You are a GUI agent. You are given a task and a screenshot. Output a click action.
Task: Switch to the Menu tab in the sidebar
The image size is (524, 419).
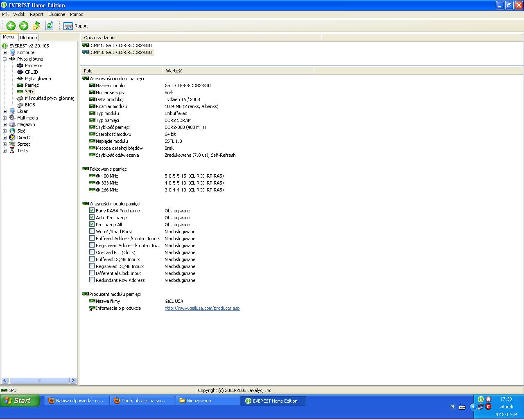click(9, 37)
